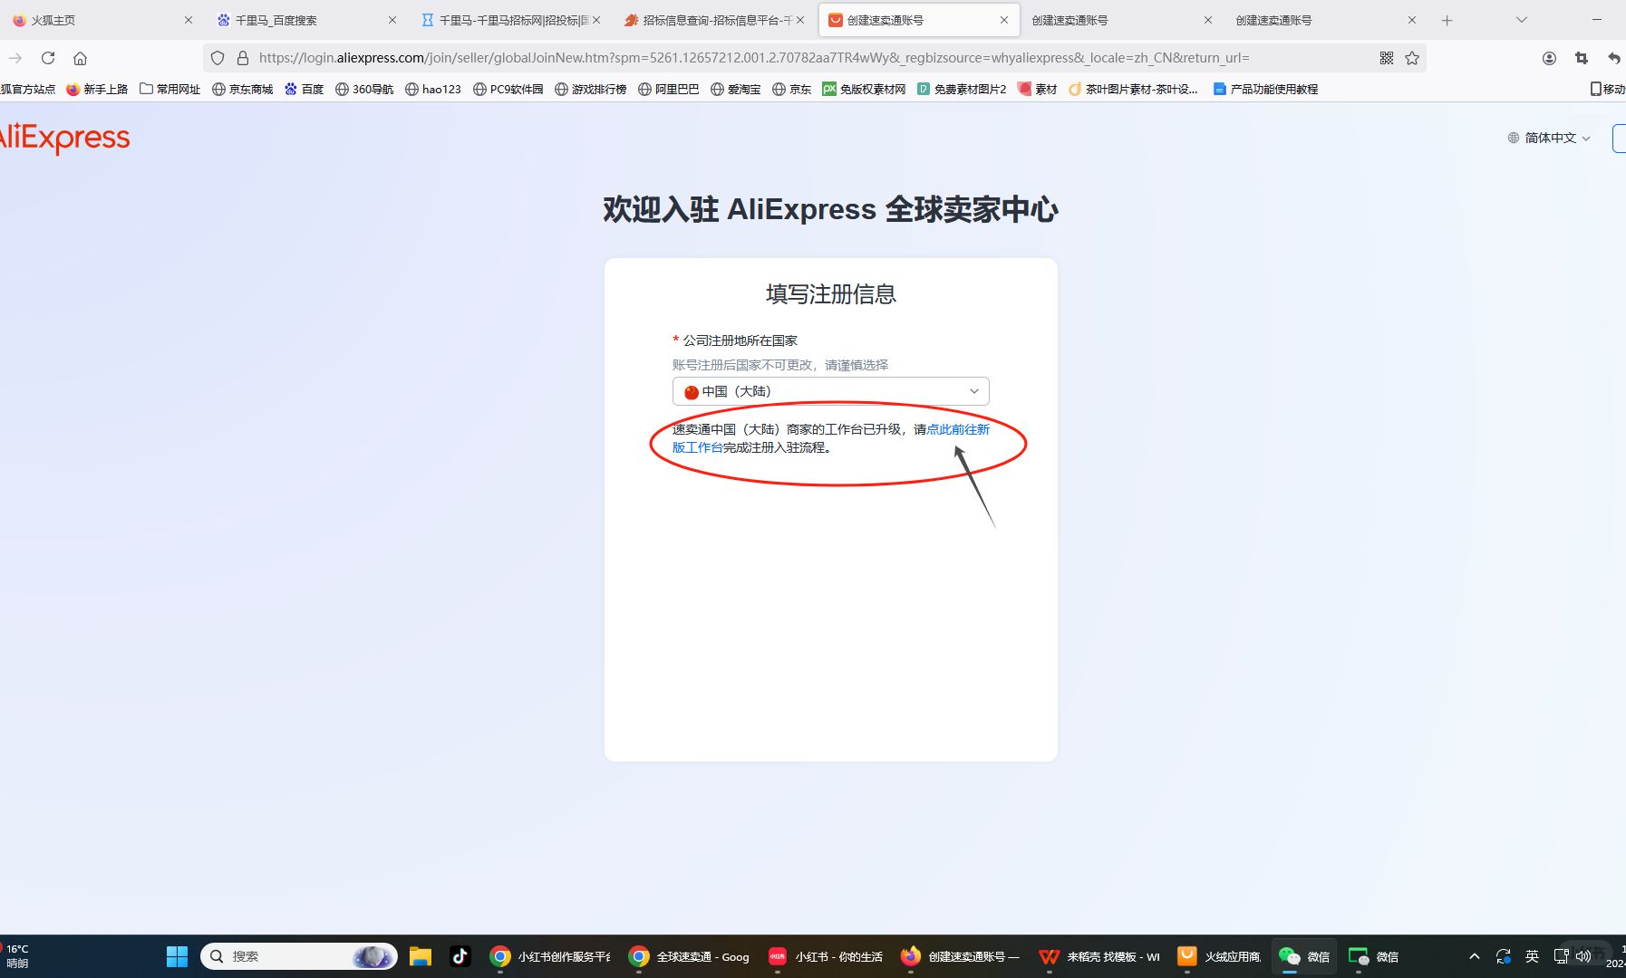Open the 爱淘宝 bookmark
The height and width of the screenshot is (978, 1626).
pyautogui.click(x=735, y=89)
